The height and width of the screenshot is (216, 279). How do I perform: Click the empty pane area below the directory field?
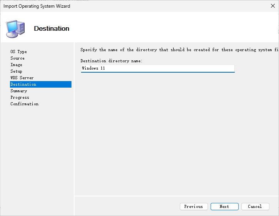[176, 135]
